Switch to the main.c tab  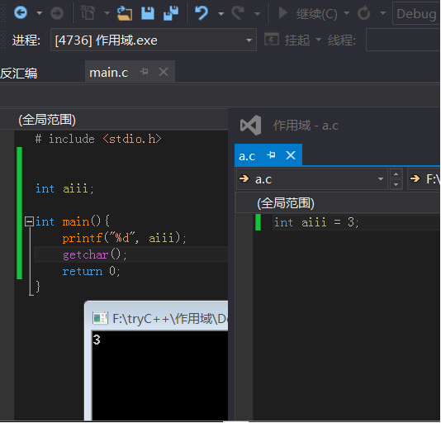pos(108,73)
